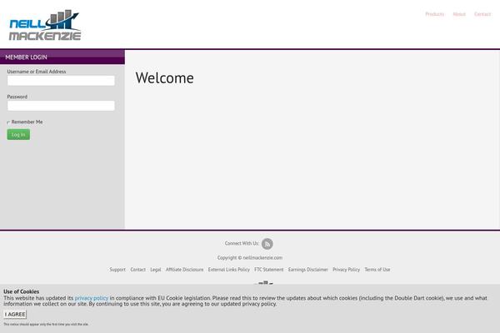Open the Contact menu link in header

(x=482, y=14)
